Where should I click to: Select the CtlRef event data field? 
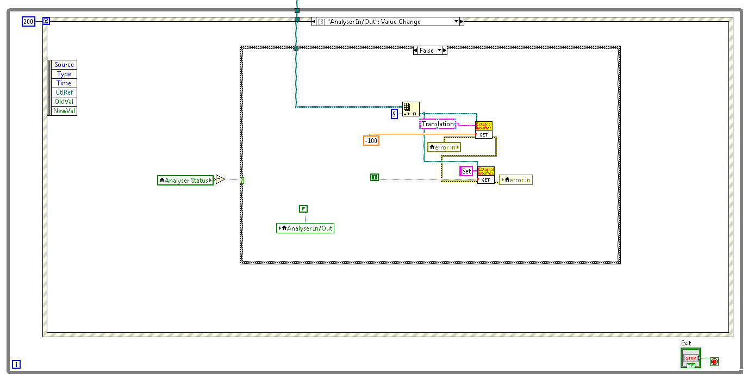click(64, 92)
